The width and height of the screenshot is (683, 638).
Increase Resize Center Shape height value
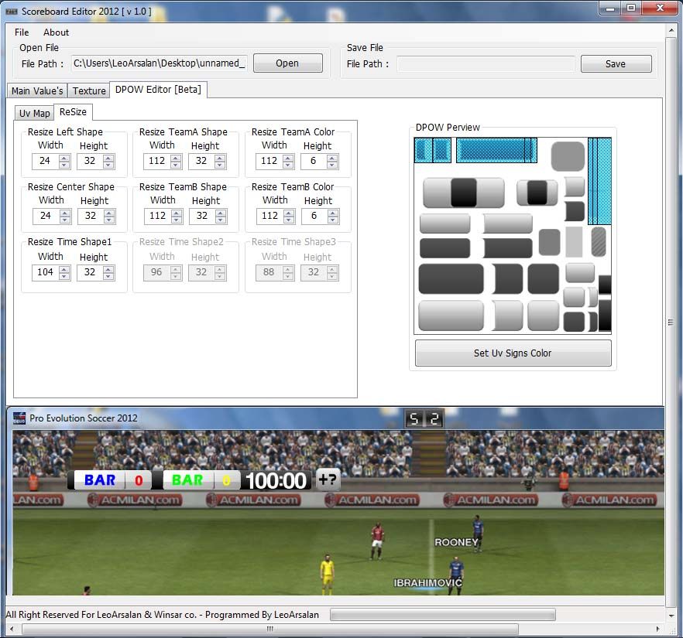tap(108, 213)
